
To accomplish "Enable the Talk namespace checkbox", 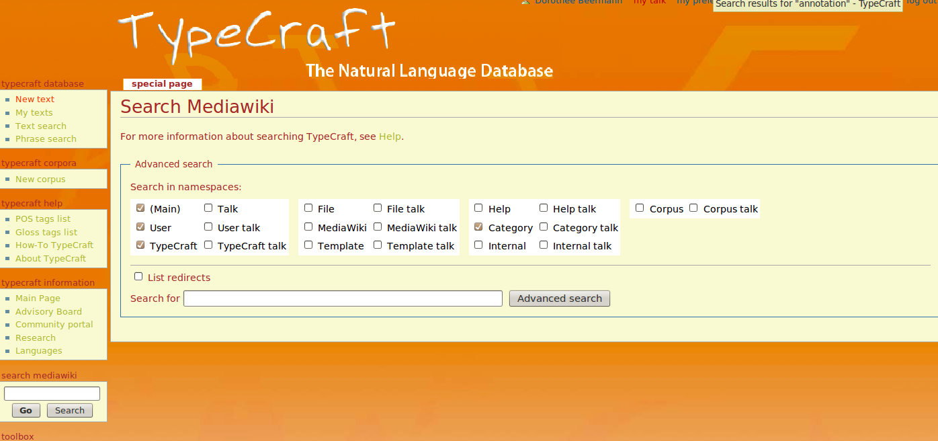I will pyautogui.click(x=208, y=208).
